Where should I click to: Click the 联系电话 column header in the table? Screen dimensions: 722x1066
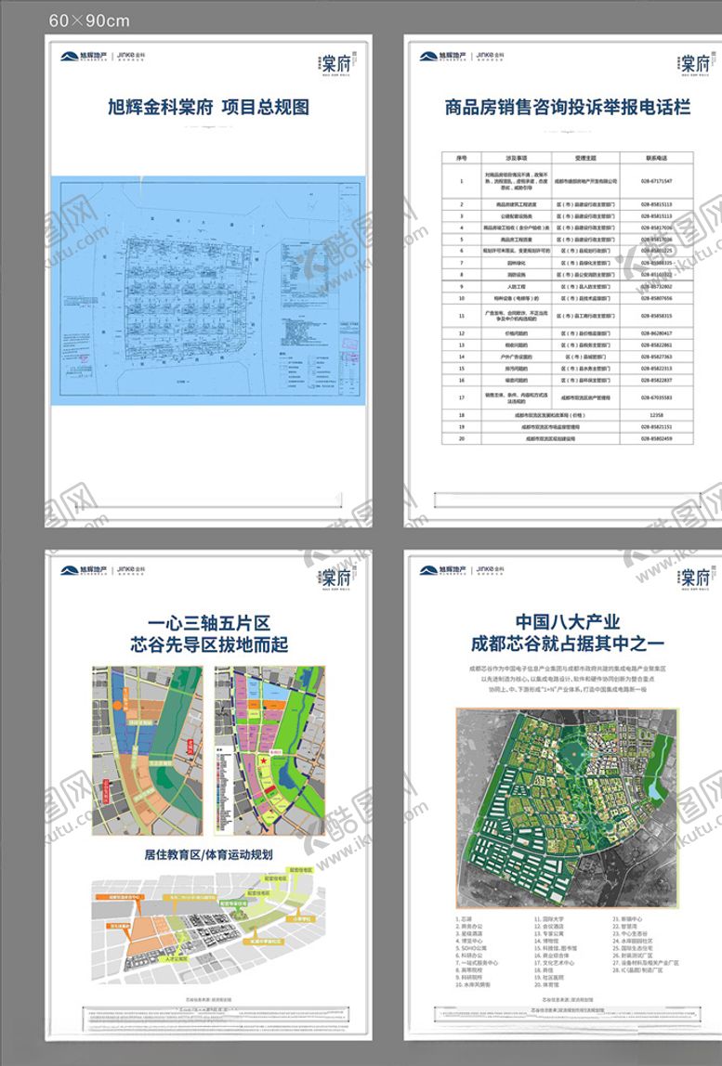(x=657, y=158)
